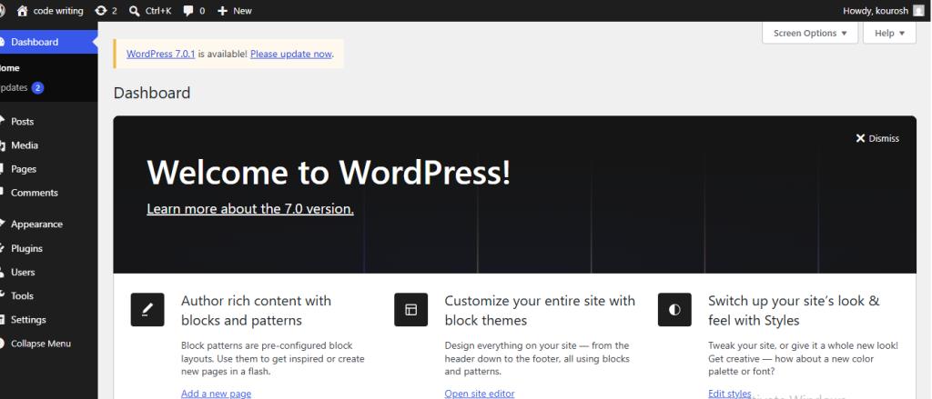The height and width of the screenshot is (399, 932).
Task: Click the X icon next to Dismiss
Action: pyautogui.click(x=860, y=138)
